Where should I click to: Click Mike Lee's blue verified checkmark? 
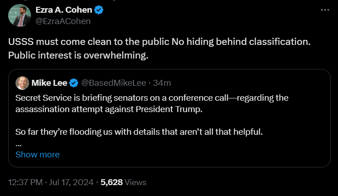tap(73, 83)
